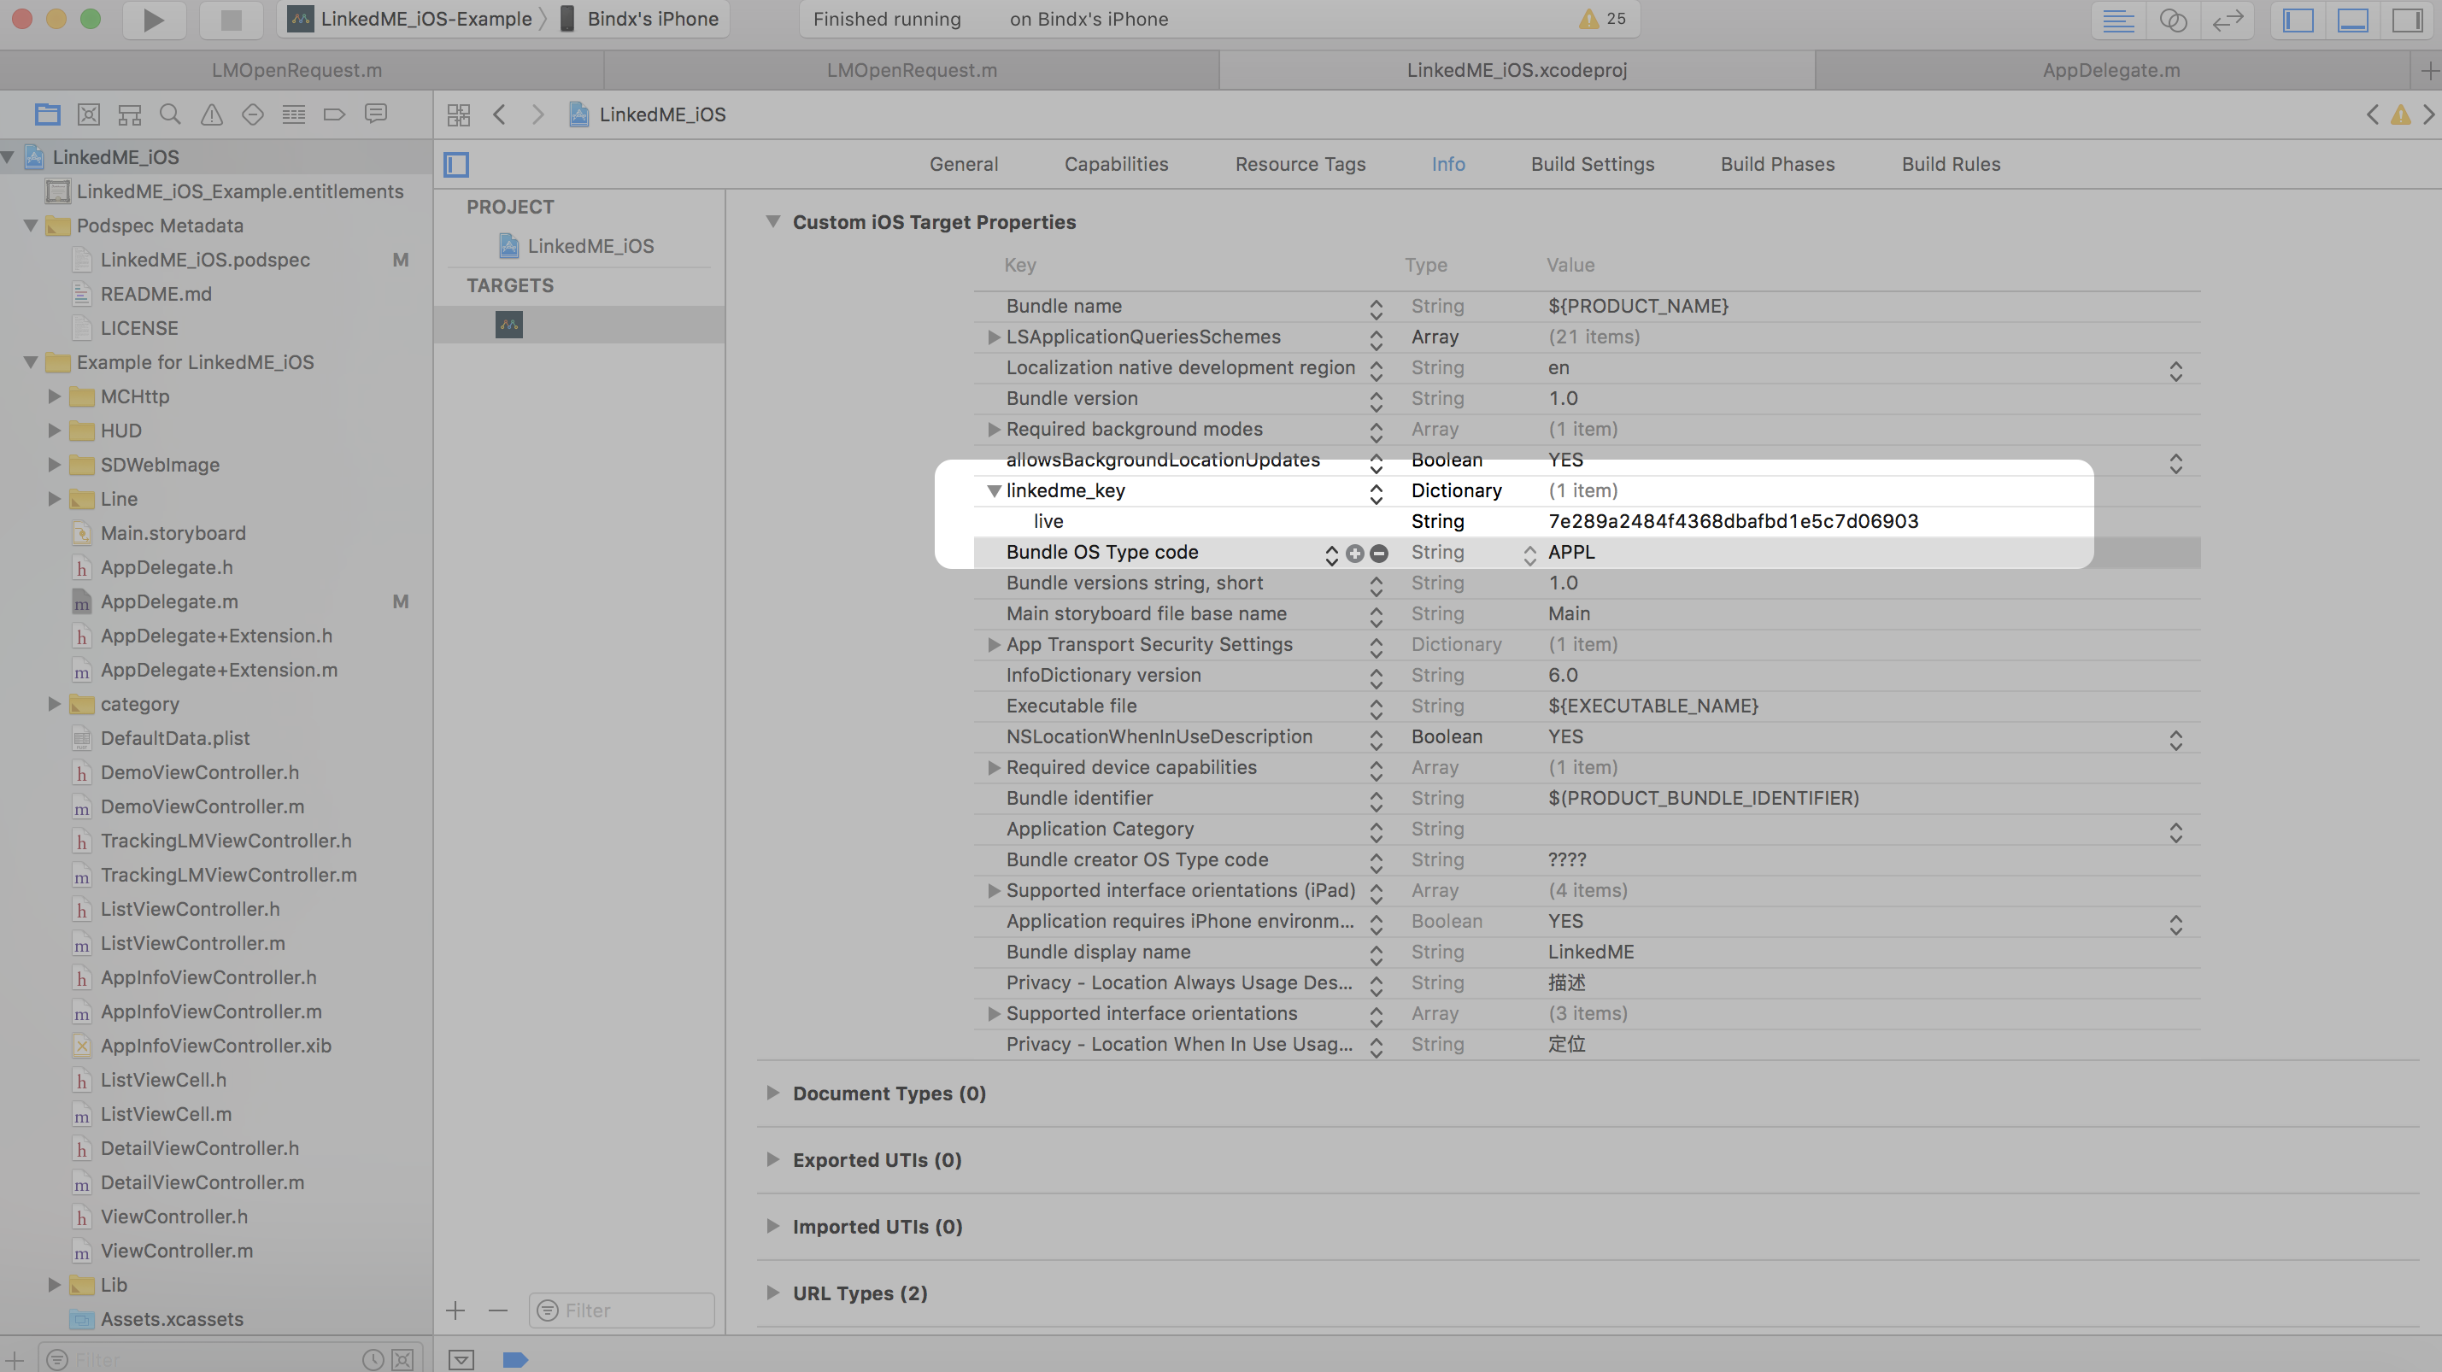Show the Standard editor
The image size is (2442, 1372).
point(2119,20)
